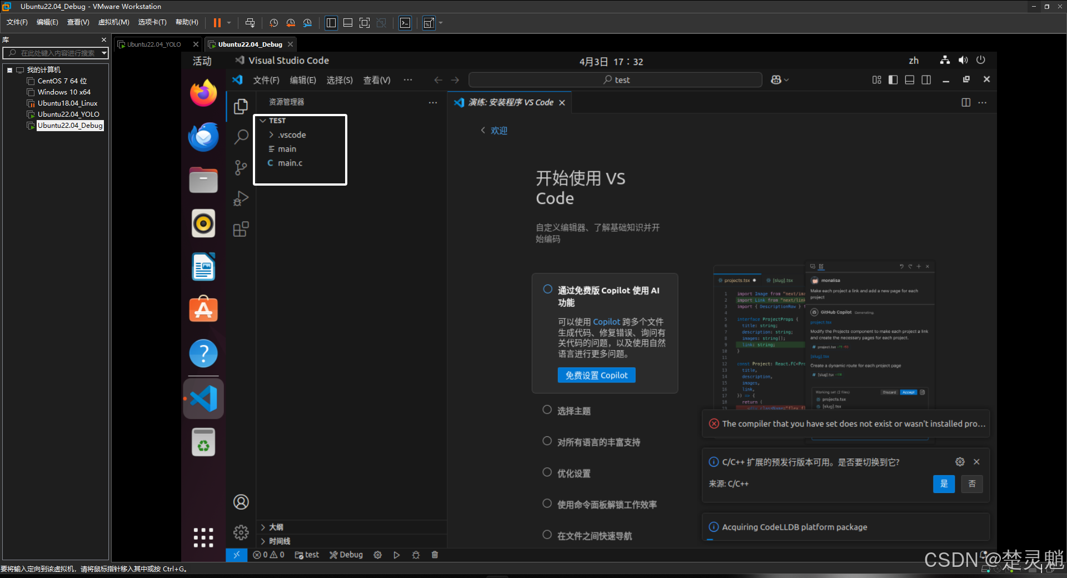This screenshot has width=1067, height=578.
Task: Open Customize Layout icon in title bar
Action: tap(876, 80)
